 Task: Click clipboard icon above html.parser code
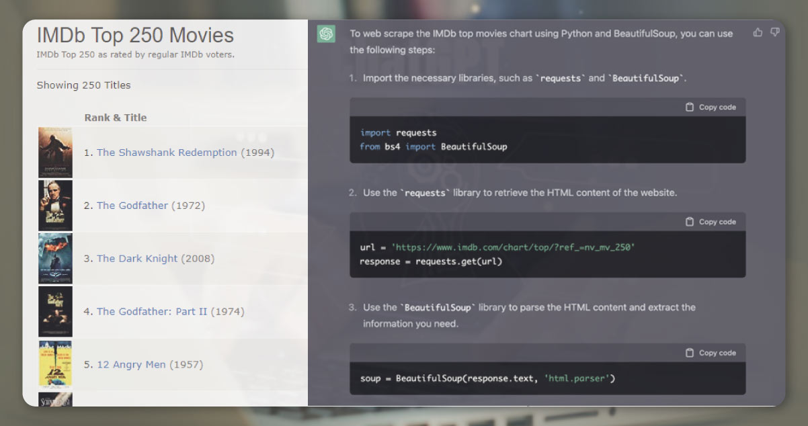coord(689,353)
